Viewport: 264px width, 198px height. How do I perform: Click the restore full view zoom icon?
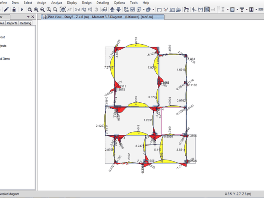(36, 10)
